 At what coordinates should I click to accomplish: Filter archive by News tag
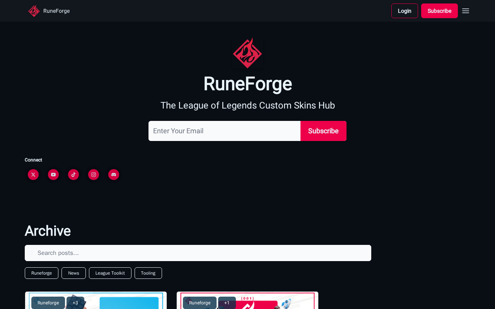point(73,273)
